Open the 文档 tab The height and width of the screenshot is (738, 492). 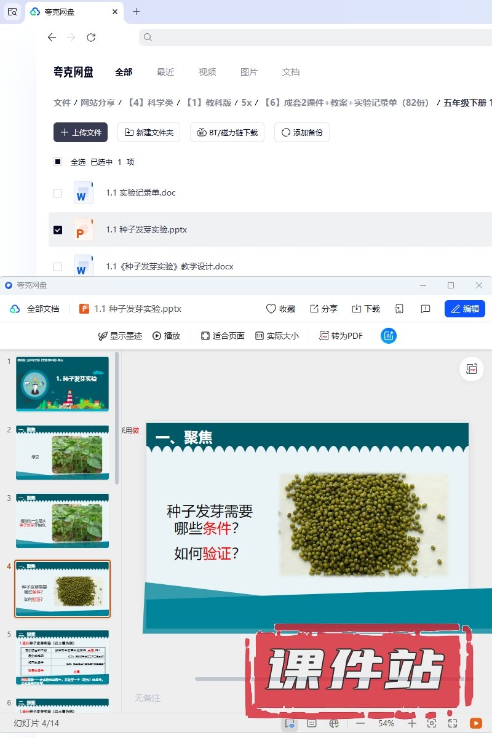tap(290, 72)
